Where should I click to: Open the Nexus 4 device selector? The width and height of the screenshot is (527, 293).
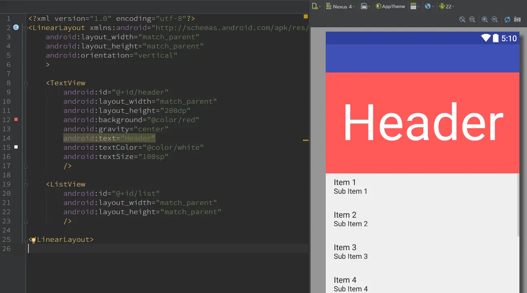(340, 6)
